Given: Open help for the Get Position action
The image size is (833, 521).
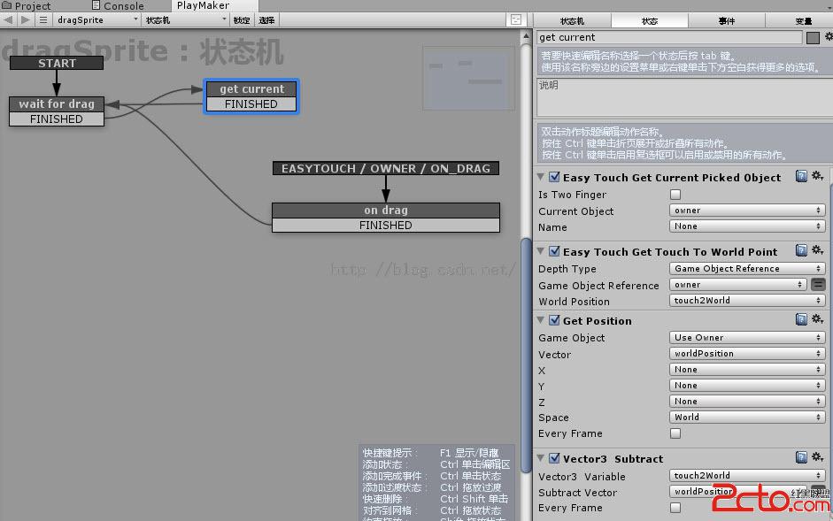Looking at the screenshot, I should (x=801, y=319).
